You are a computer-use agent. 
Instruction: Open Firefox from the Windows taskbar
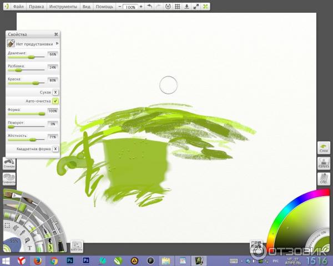coord(38,260)
